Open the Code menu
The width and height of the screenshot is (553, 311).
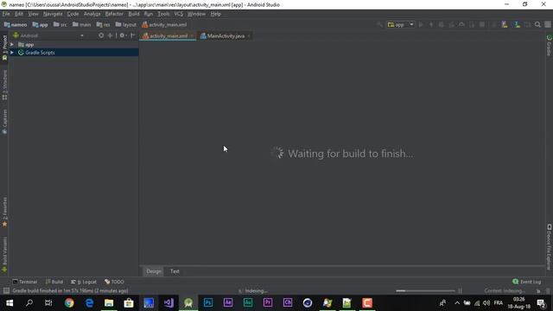(73, 14)
